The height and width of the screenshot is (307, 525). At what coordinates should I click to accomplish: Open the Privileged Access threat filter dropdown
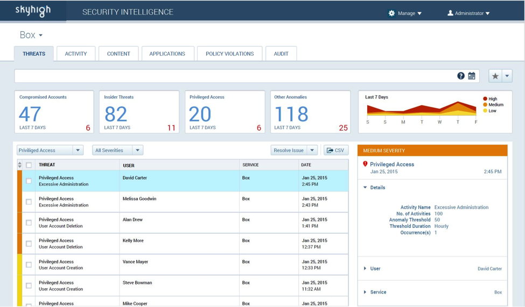pos(50,150)
